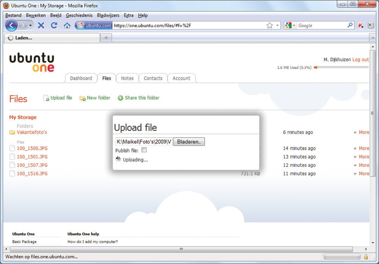Click file icon beside 100_1500.JPG
379x264 pixels.
point(12,148)
